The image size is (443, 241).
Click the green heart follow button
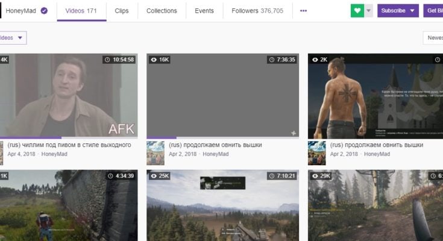[x=357, y=11]
